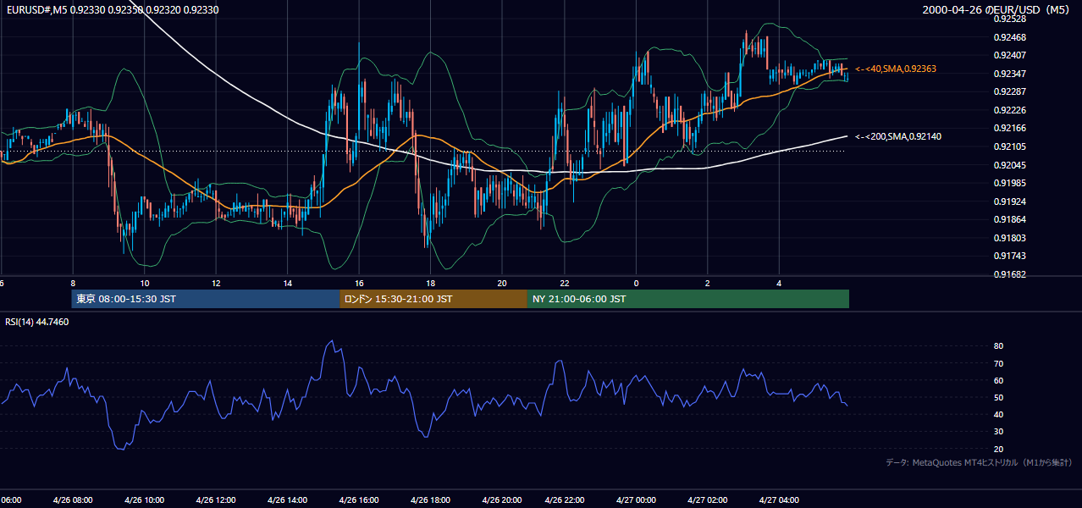
Task: Click RSI scale value 80
Action: pos(998,346)
